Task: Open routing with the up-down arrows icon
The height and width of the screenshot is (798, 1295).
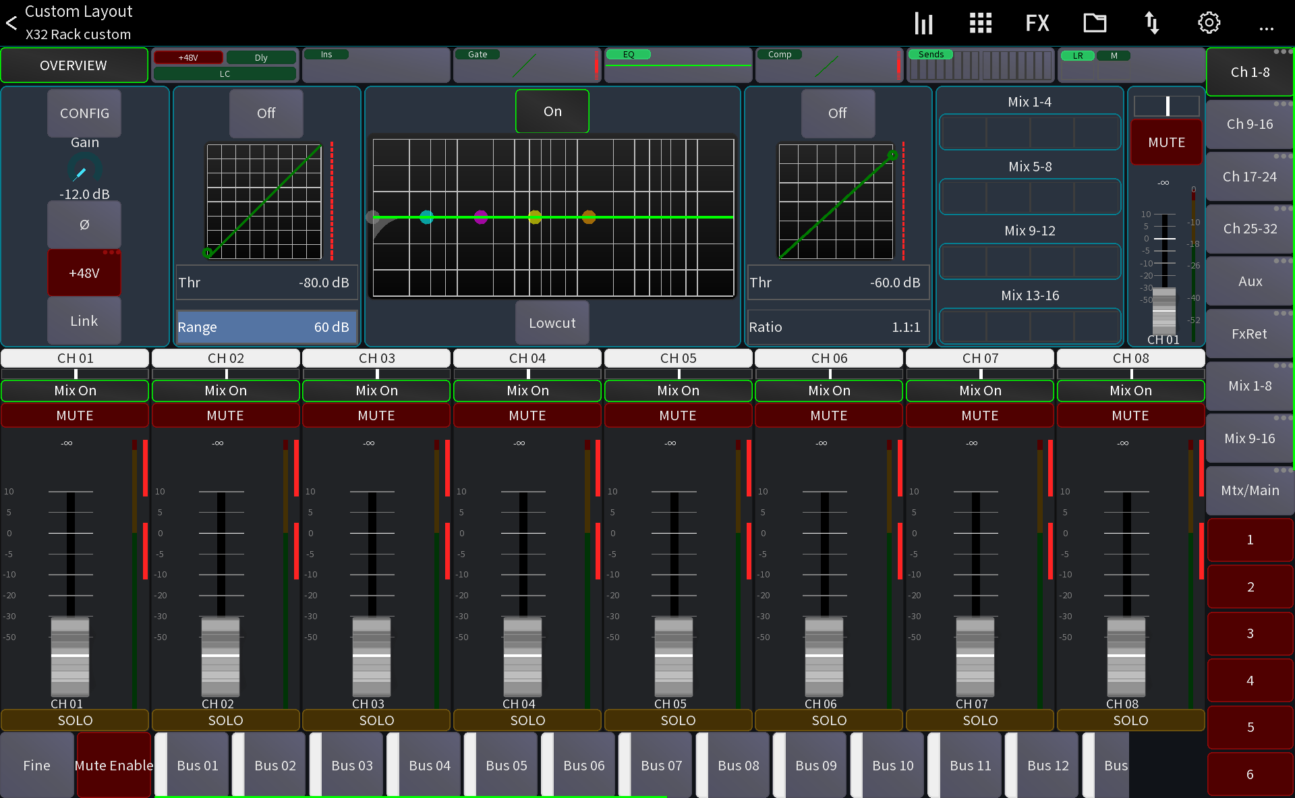Action: (1151, 22)
